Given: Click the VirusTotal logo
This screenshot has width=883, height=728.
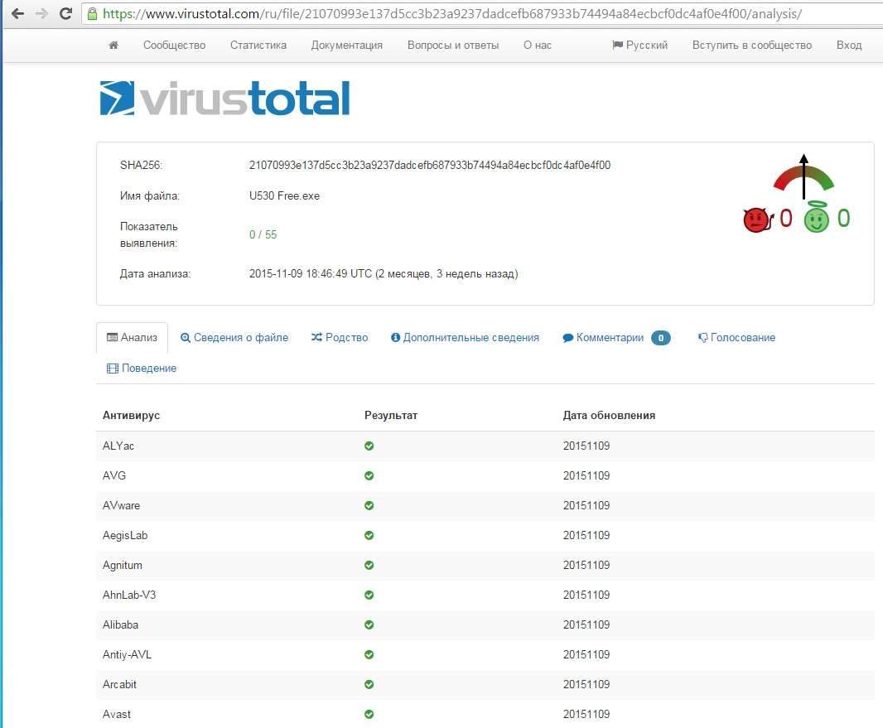Looking at the screenshot, I should 224,99.
